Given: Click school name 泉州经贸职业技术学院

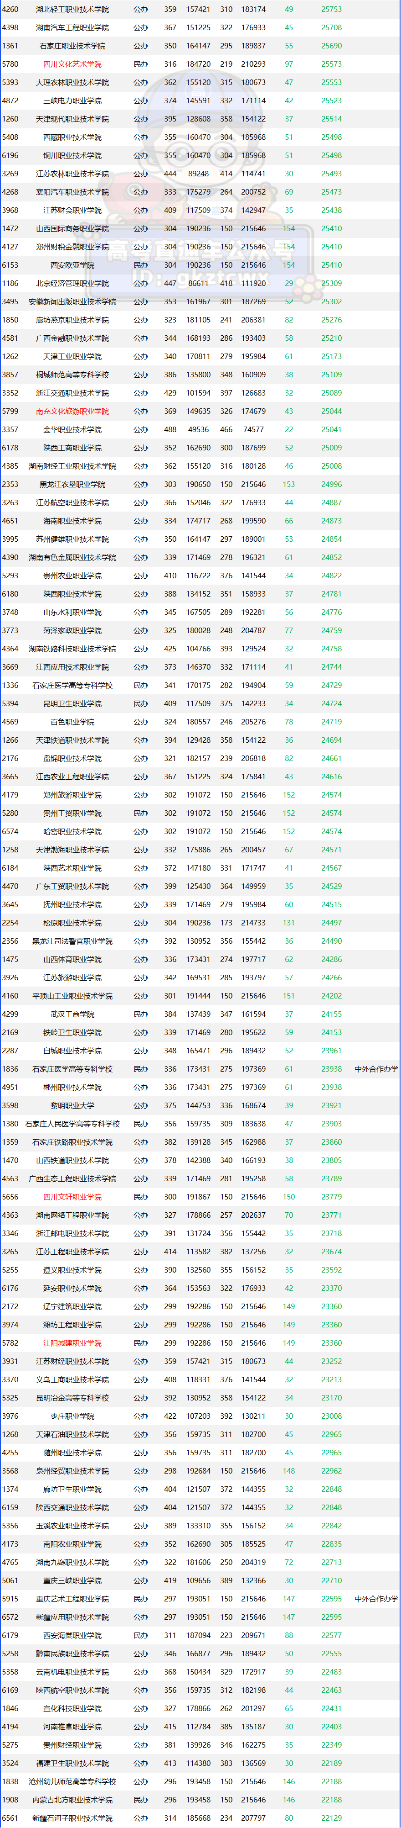Looking at the screenshot, I should (x=72, y=1472).
